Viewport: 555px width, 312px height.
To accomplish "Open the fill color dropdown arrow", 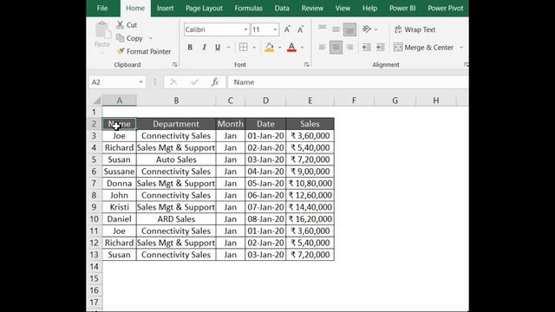I will pos(279,47).
